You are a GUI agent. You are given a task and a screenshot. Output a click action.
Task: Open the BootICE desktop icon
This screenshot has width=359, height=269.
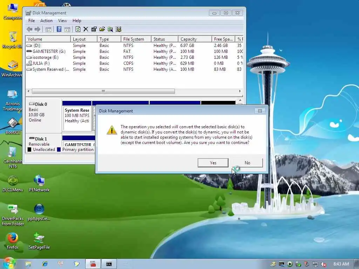[x=13, y=126]
